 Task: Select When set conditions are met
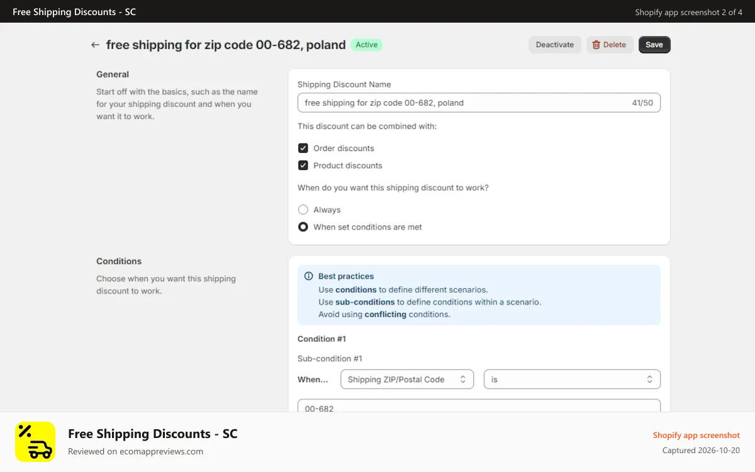[x=303, y=227]
